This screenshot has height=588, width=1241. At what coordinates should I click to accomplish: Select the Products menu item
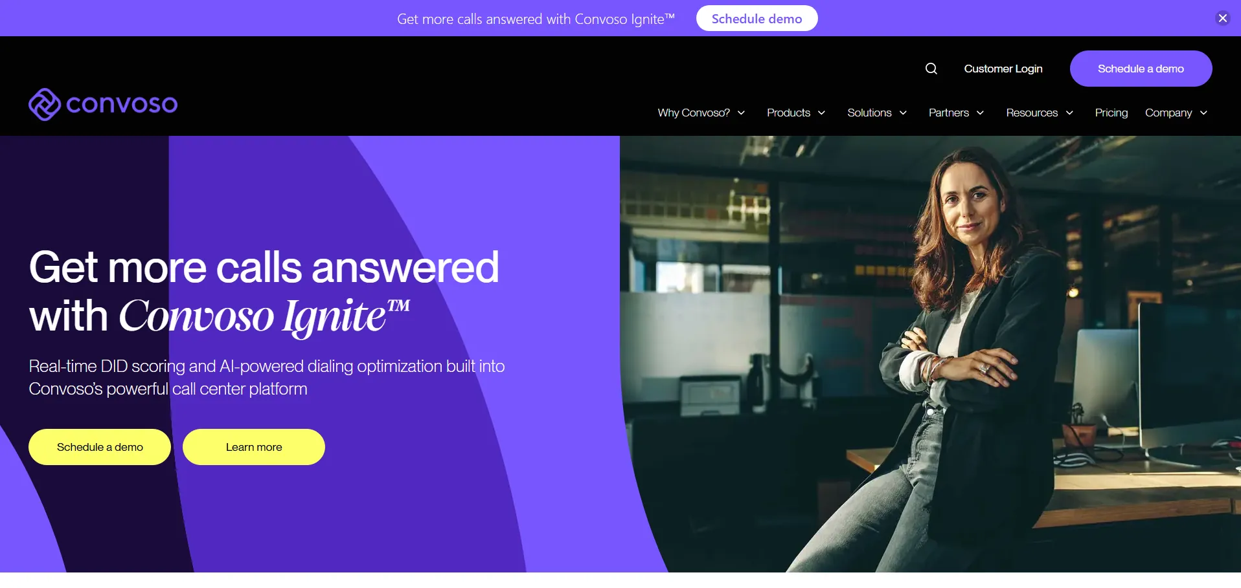[x=788, y=113]
